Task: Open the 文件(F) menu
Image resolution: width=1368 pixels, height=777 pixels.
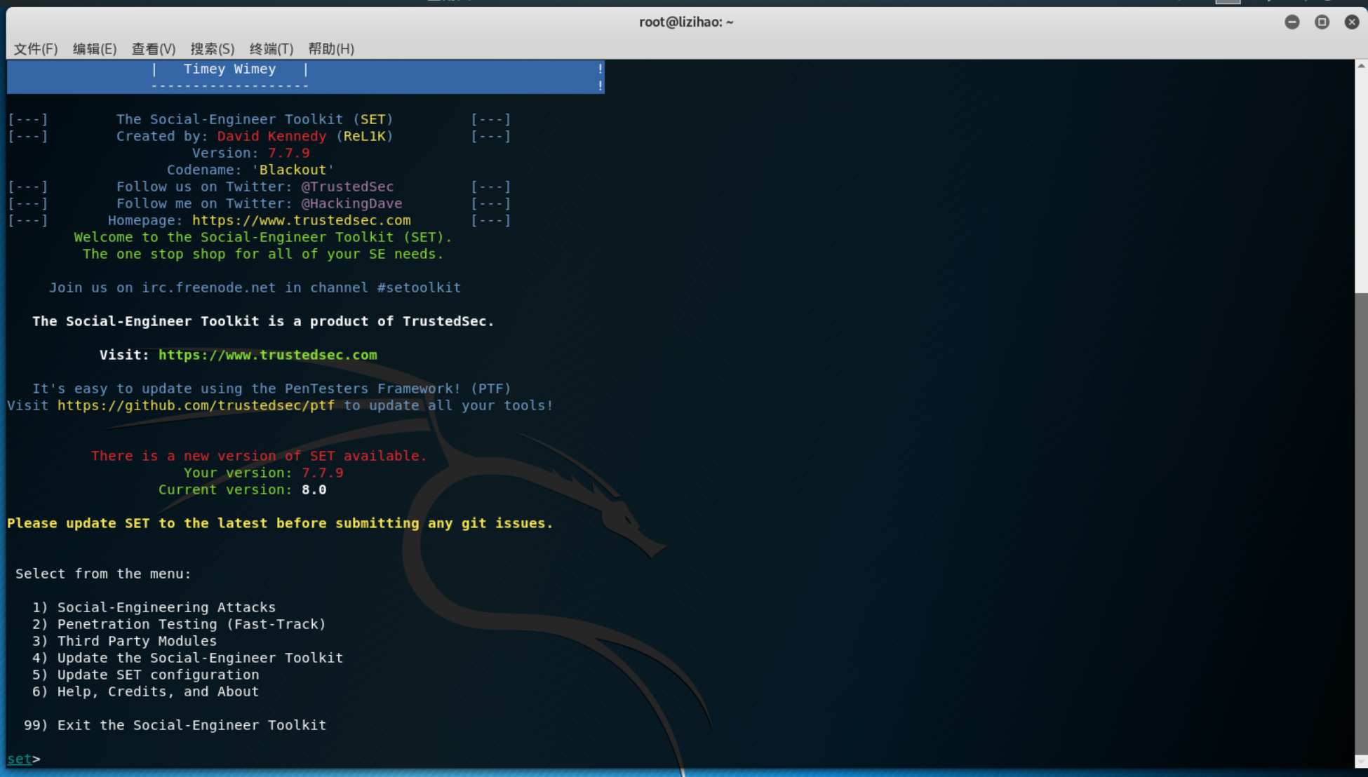Action: click(x=36, y=48)
